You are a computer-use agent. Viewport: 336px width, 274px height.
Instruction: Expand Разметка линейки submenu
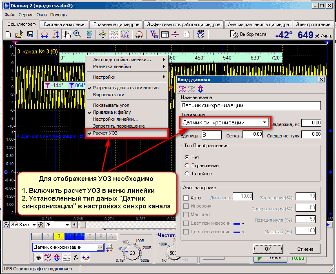(127, 66)
